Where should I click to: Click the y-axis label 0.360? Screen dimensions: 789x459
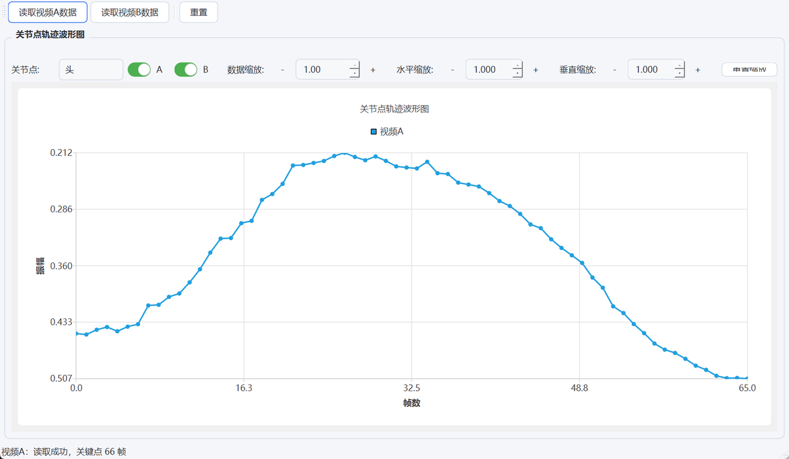pyautogui.click(x=61, y=266)
